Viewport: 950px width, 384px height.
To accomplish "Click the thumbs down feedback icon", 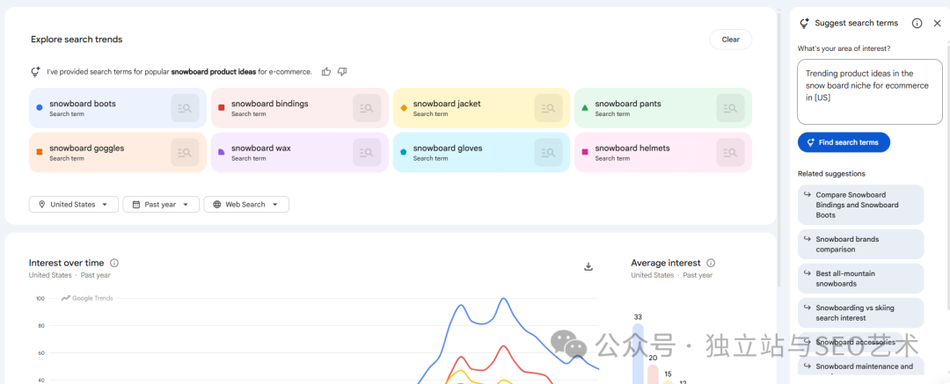I will pyautogui.click(x=342, y=72).
